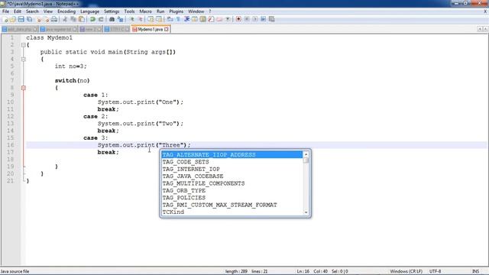This screenshot has width=489, height=275.
Task: Create a new file with toolbar icon
Action: pyautogui.click(x=5, y=19)
